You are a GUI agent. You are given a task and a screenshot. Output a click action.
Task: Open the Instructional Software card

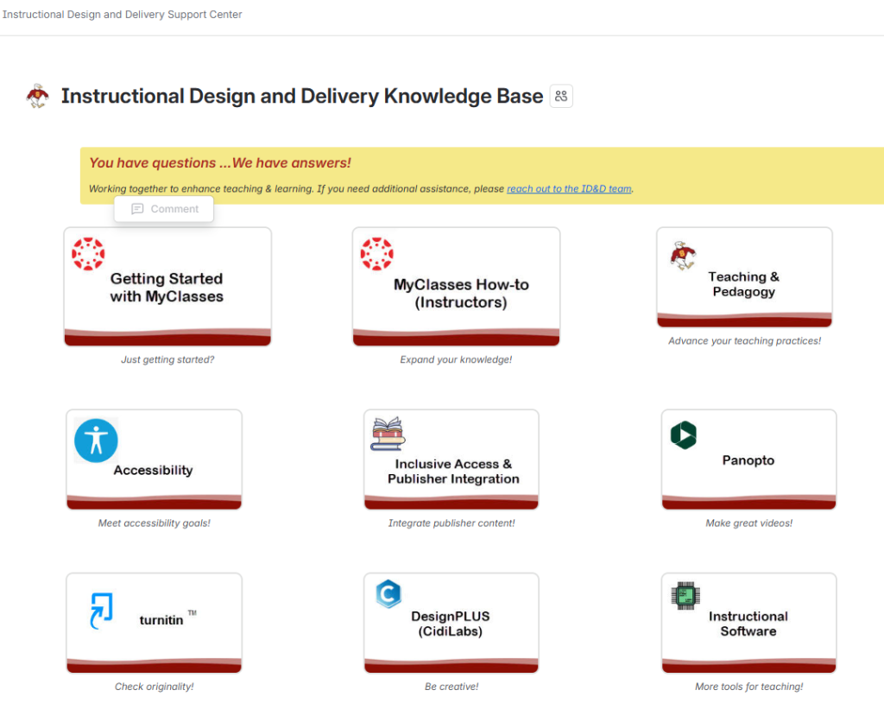[x=748, y=623]
